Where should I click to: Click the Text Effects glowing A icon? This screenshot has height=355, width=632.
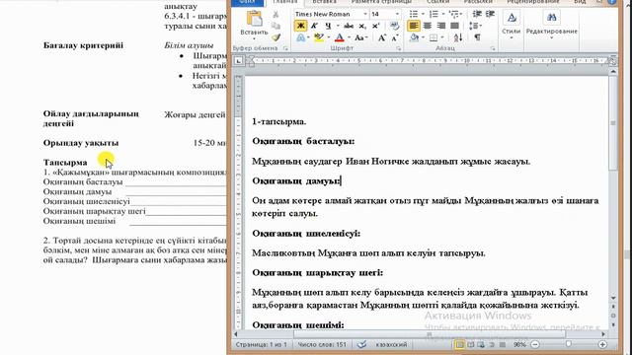click(x=300, y=37)
